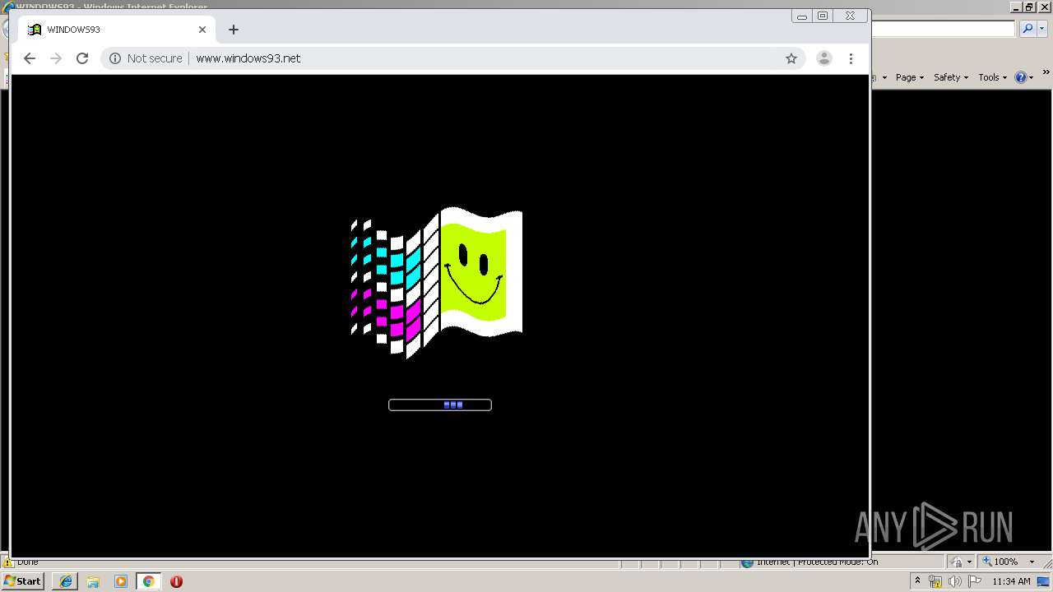Close the WINDOWS93 tab
Image resolution: width=1053 pixels, height=592 pixels.
(x=202, y=30)
